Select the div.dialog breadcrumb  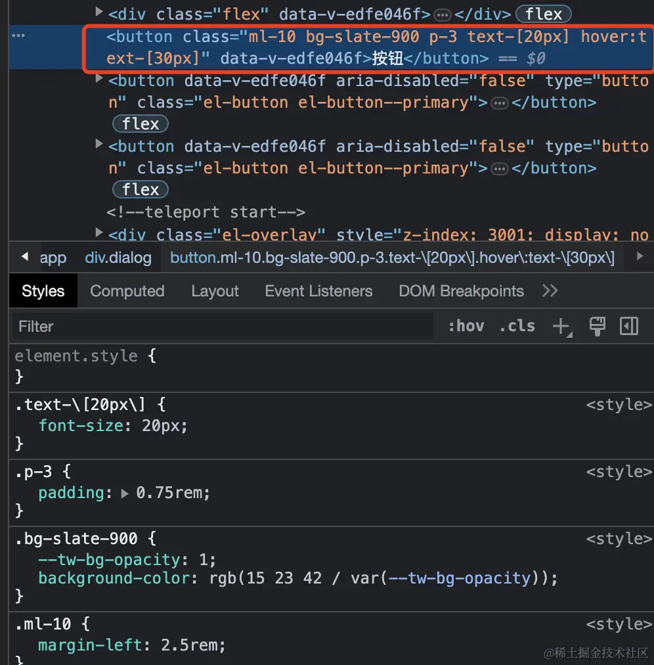(118, 258)
